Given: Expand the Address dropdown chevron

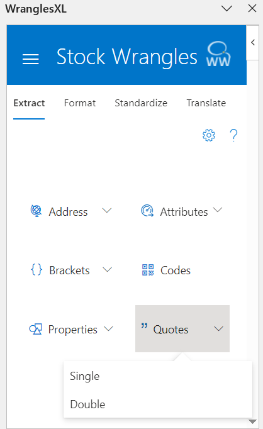Looking at the screenshot, I should tap(107, 211).
